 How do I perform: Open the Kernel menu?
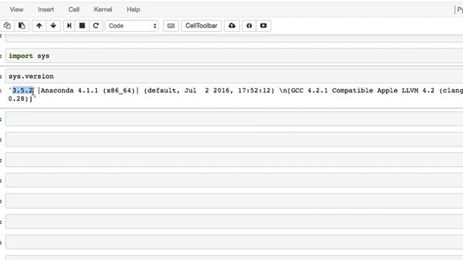[103, 9]
